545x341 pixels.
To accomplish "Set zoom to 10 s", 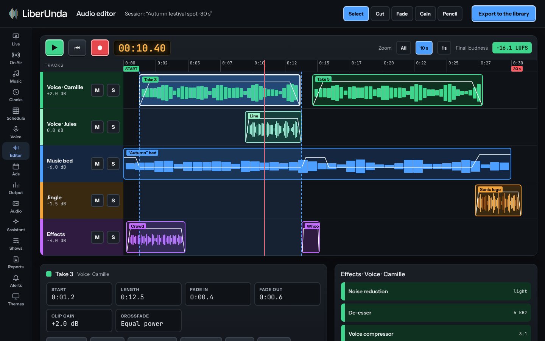I will point(424,48).
